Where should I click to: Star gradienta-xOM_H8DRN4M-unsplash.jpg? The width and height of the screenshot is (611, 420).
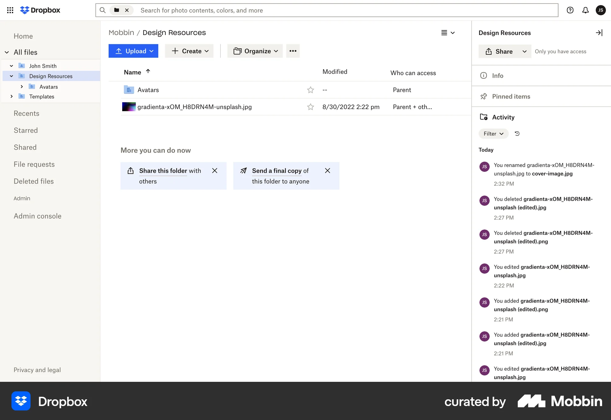(311, 107)
